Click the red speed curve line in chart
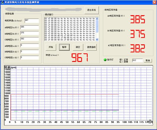The image size is (157, 130). click(65, 94)
